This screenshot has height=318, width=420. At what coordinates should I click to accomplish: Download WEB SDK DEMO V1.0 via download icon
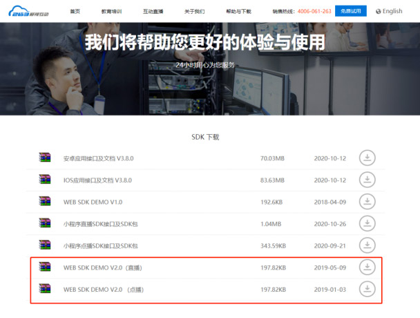coord(367,202)
